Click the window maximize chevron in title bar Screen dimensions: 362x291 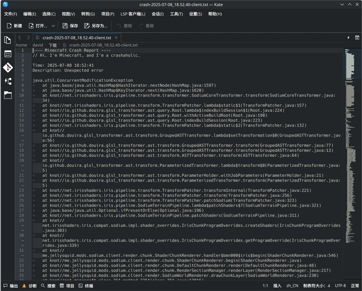pyautogui.click(x=350, y=4)
